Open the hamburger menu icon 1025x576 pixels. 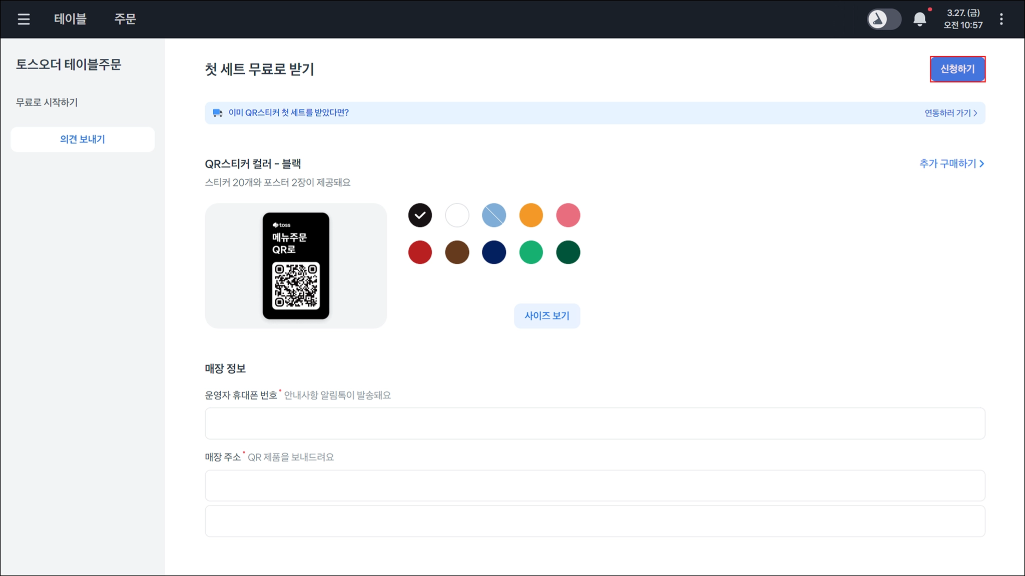tap(24, 19)
